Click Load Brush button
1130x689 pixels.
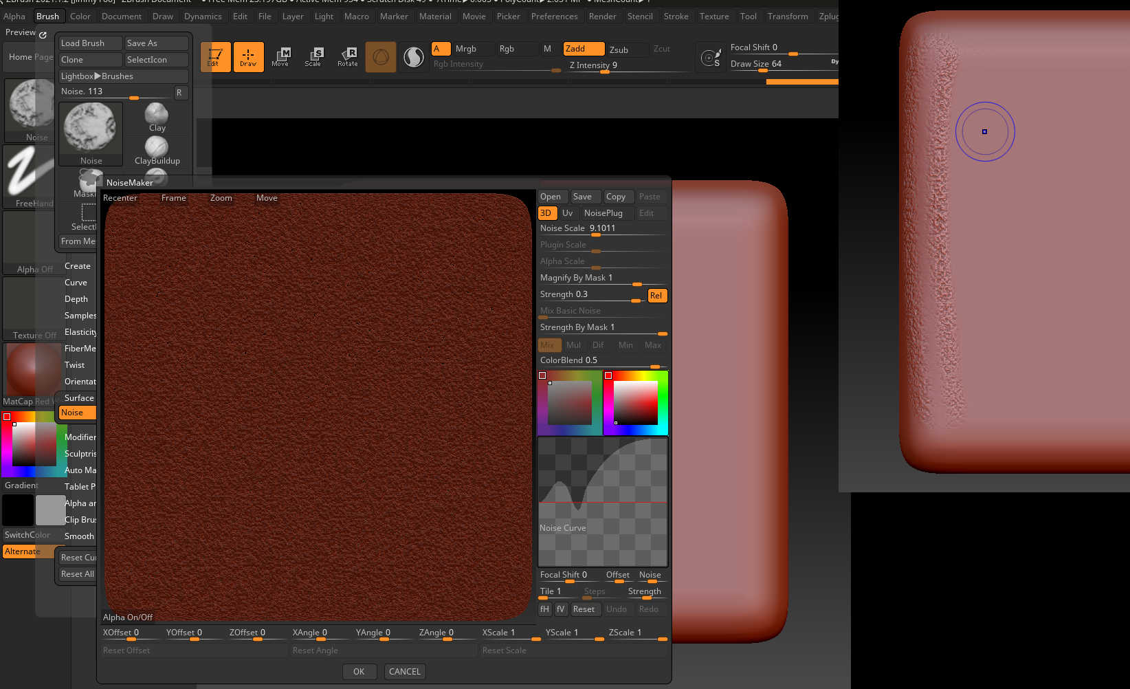[x=90, y=43]
